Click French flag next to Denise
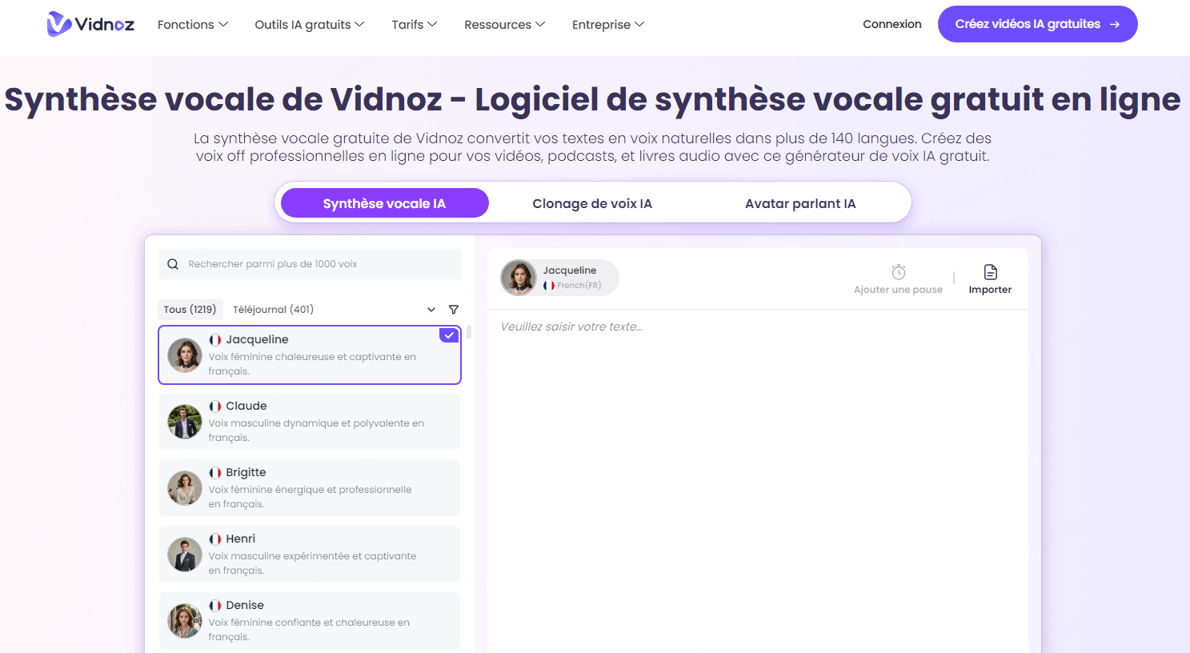The width and height of the screenshot is (1190, 653). coord(215,606)
